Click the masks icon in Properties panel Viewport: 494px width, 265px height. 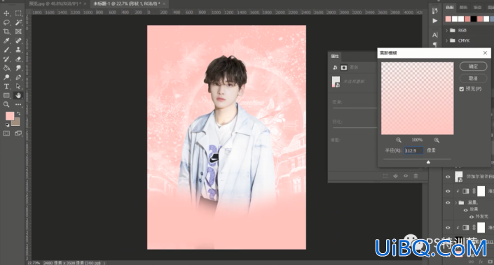[344, 67]
